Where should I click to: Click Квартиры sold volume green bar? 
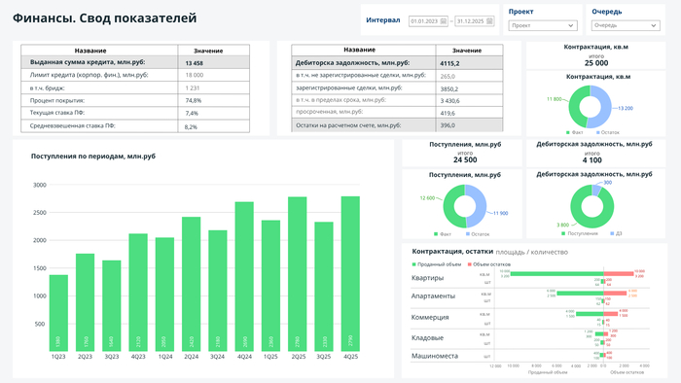tap(556, 274)
